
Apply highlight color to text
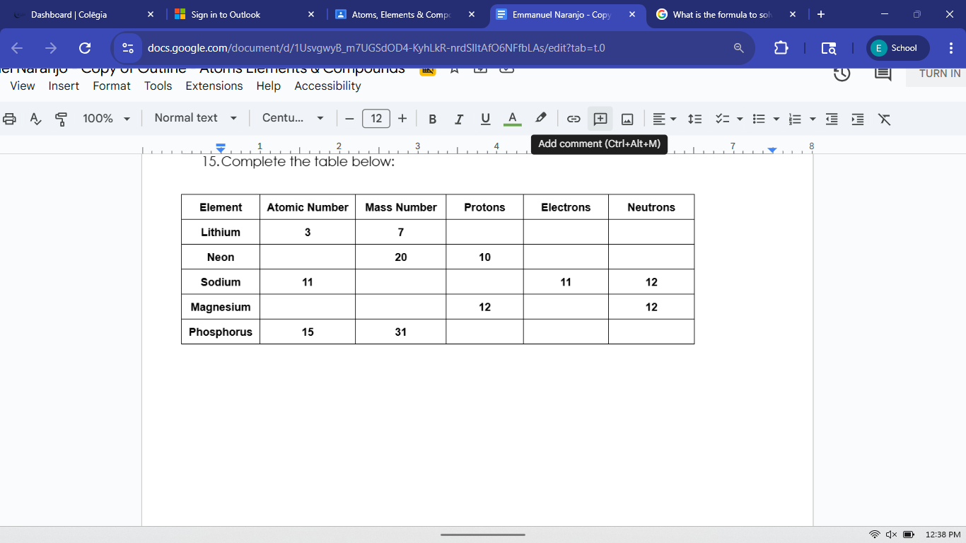point(540,118)
